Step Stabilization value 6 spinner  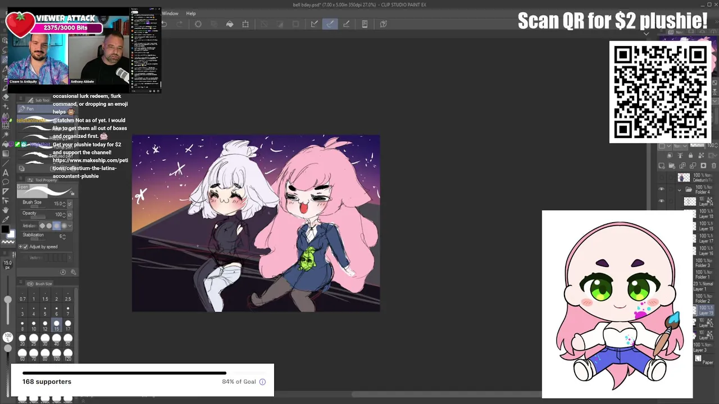pyautogui.click(x=65, y=236)
